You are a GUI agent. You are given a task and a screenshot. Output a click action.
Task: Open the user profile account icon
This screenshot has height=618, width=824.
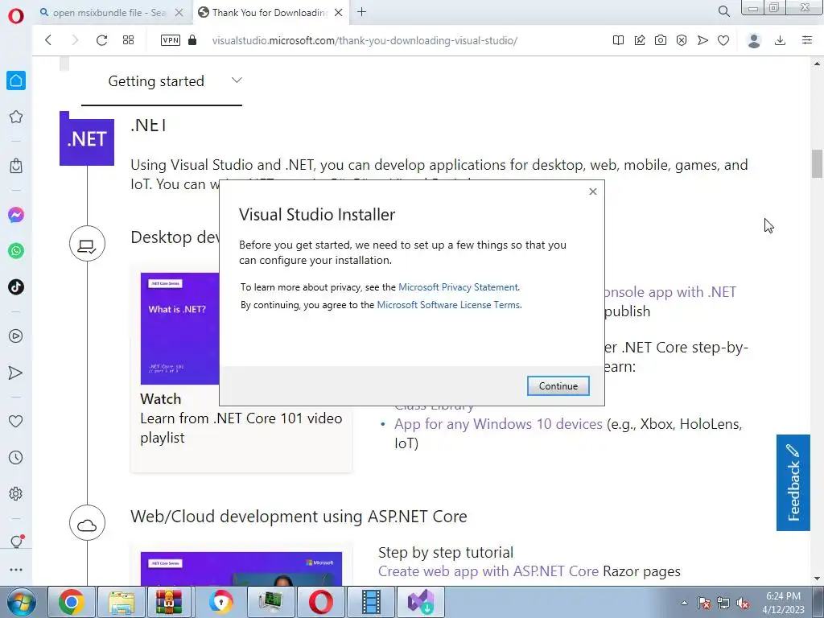[754, 40]
